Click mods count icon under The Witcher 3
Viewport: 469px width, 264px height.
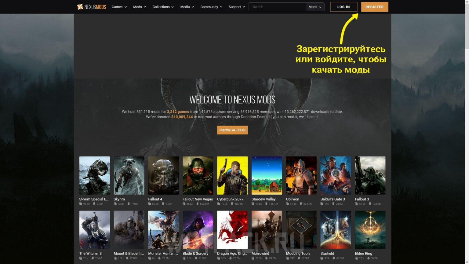(x=81, y=258)
